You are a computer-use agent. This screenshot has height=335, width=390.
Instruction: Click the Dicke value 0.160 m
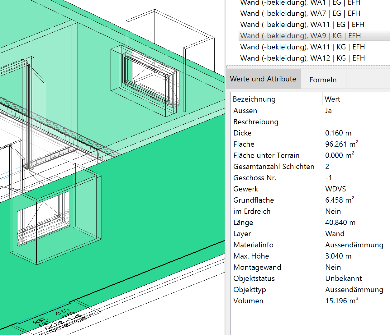[x=338, y=133]
